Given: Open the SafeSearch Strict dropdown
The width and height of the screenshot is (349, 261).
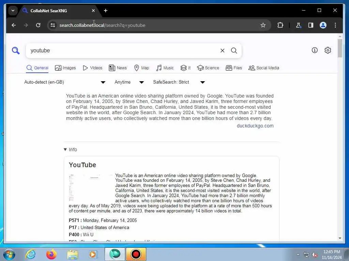Looking at the screenshot, I should [179, 82].
